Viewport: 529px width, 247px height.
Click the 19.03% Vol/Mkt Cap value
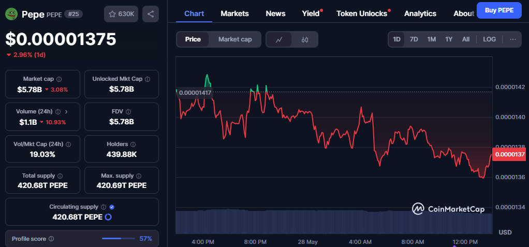pos(42,154)
